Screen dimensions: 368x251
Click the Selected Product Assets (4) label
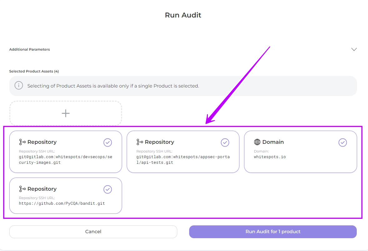pos(34,71)
